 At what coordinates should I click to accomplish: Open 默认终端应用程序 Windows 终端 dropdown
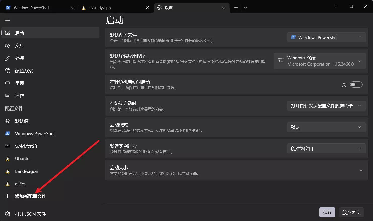[320, 61]
